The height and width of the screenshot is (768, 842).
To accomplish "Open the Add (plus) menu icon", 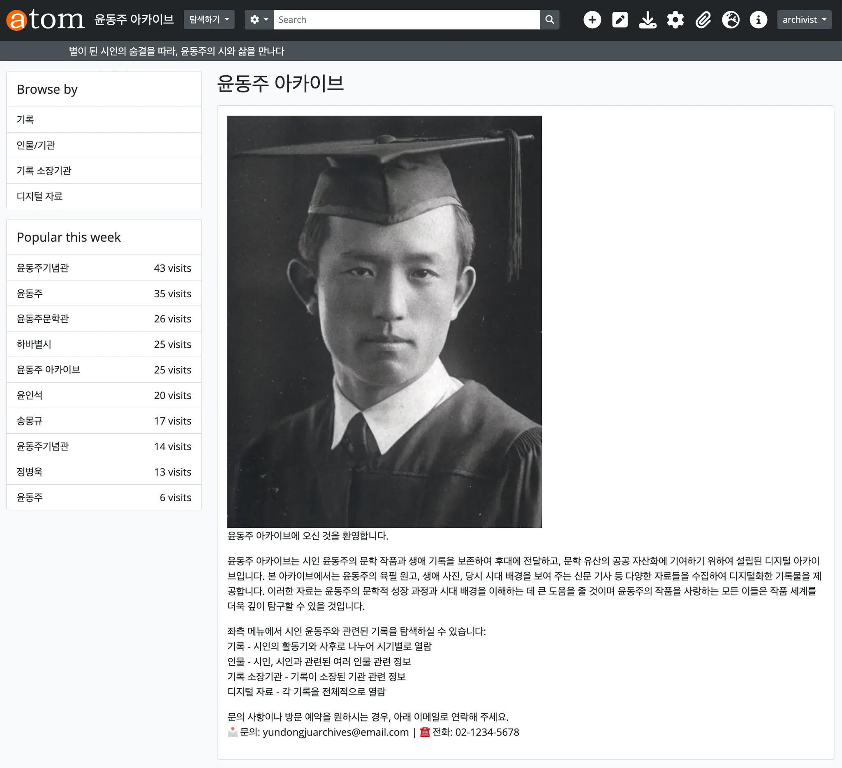I will pyautogui.click(x=592, y=20).
